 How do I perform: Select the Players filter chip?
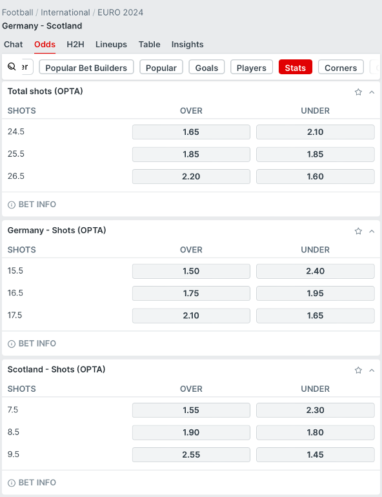pos(252,67)
